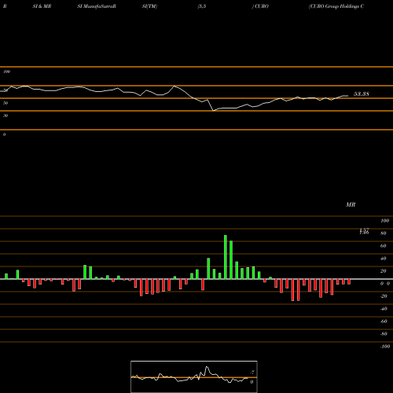
Task: Click the '(5,5' parameter text in header
Action: (202, 6)
